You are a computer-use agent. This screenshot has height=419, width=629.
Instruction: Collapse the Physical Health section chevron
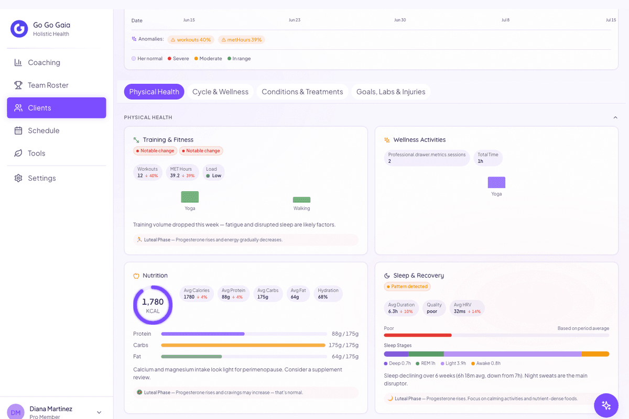click(x=615, y=117)
